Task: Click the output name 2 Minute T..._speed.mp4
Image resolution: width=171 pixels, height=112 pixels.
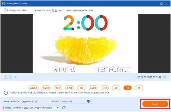Action: [22, 101]
